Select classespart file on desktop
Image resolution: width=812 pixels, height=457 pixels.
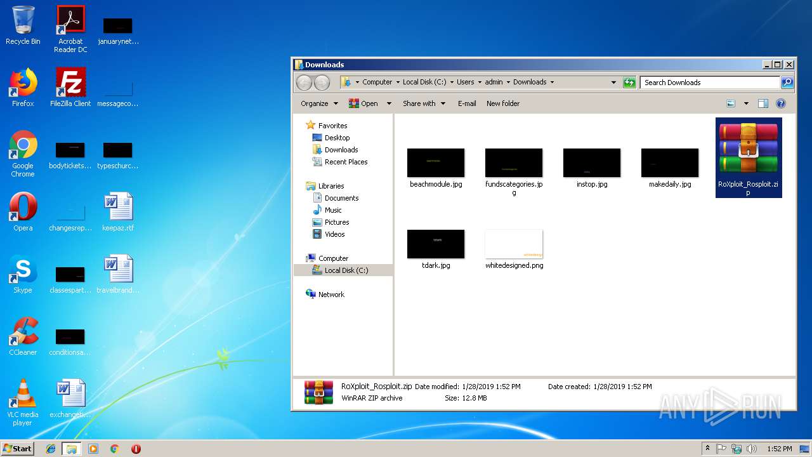point(70,279)
